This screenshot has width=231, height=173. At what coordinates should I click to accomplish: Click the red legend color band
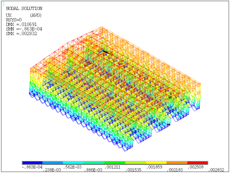(198, 163)
